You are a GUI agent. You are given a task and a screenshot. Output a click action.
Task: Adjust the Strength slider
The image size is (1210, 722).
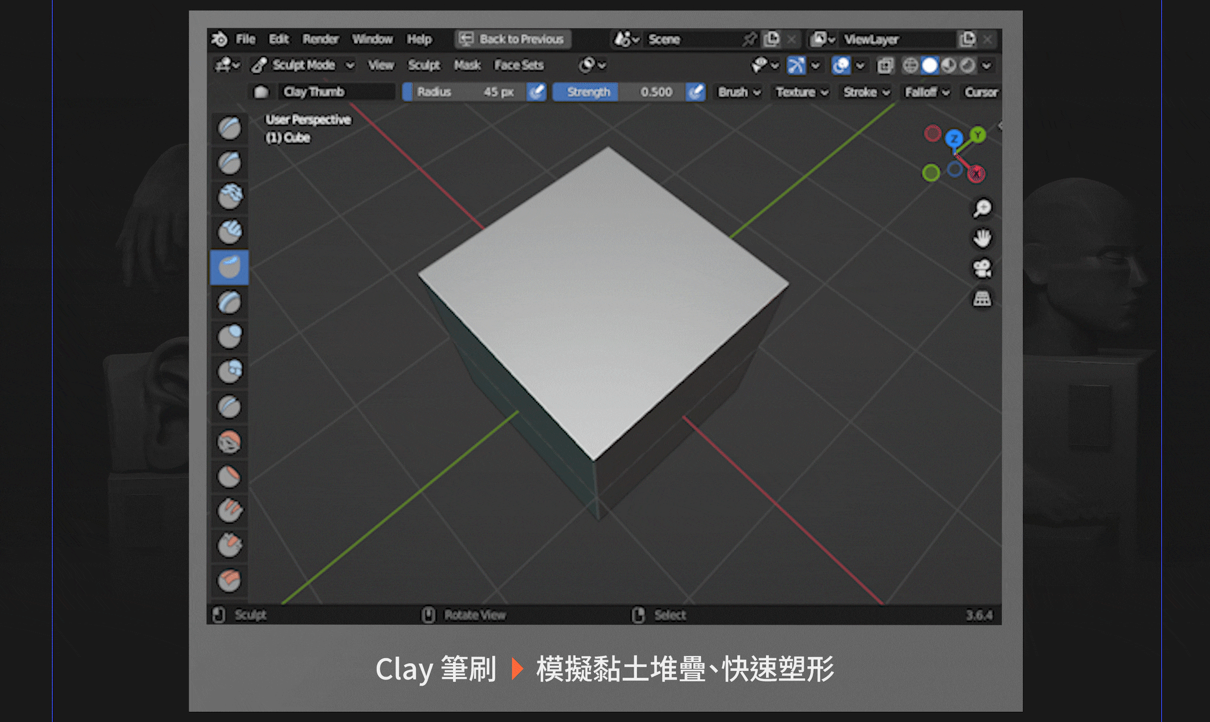619,92
